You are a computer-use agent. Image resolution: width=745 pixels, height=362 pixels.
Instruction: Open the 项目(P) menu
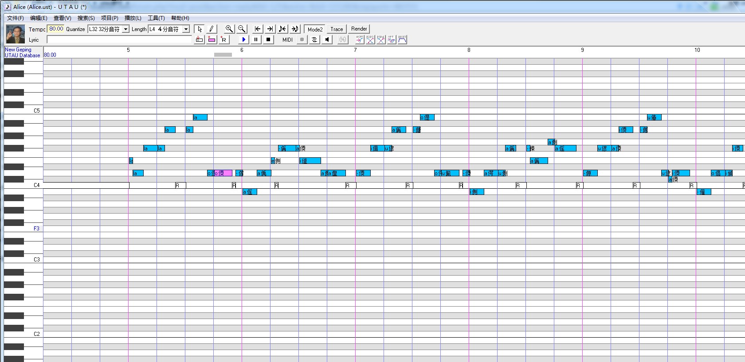point(110,18)
